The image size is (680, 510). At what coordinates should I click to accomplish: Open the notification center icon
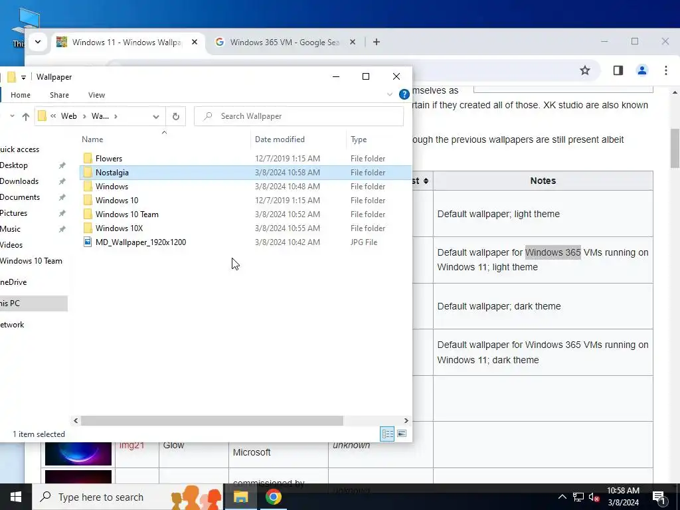(x=659, y=497)
